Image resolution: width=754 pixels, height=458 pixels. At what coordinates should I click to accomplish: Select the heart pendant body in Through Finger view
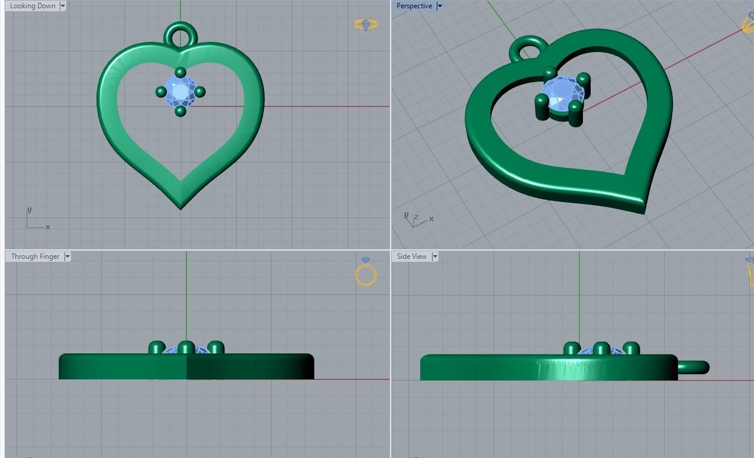186,366
